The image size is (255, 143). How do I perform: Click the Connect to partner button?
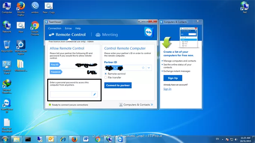click(x=118, y=85)
